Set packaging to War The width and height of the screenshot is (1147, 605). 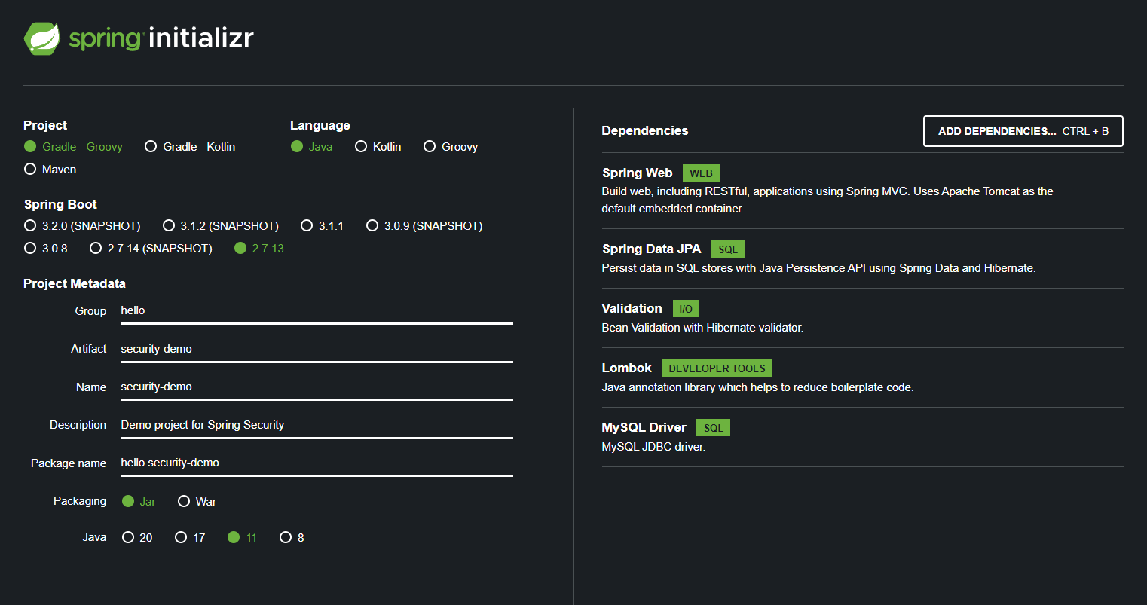(x=197, y=502)
